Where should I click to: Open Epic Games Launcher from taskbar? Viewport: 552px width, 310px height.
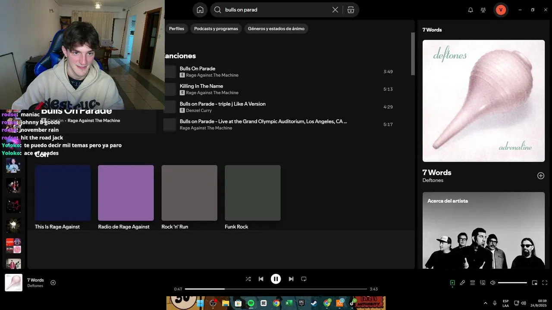pyautogui.click(x=301, y=303)
